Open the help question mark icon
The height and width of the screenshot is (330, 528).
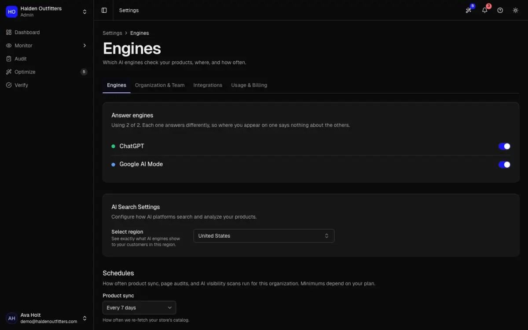pyautogui.click(x=500, y=10)
